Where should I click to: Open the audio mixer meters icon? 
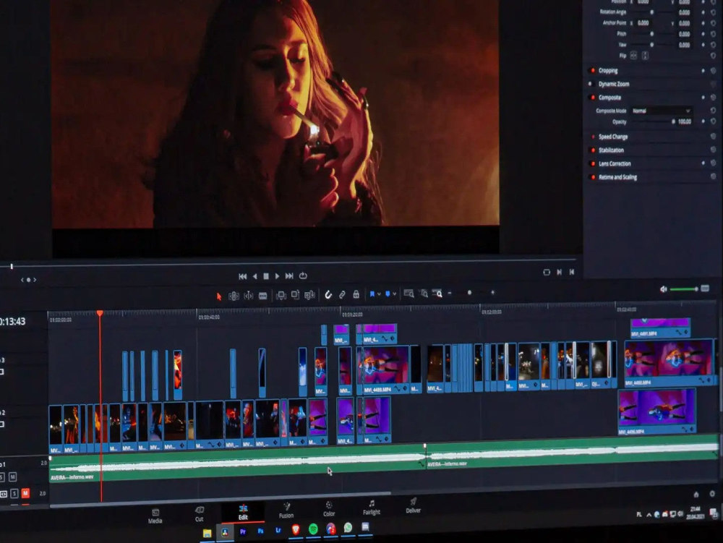click(705, 288)
